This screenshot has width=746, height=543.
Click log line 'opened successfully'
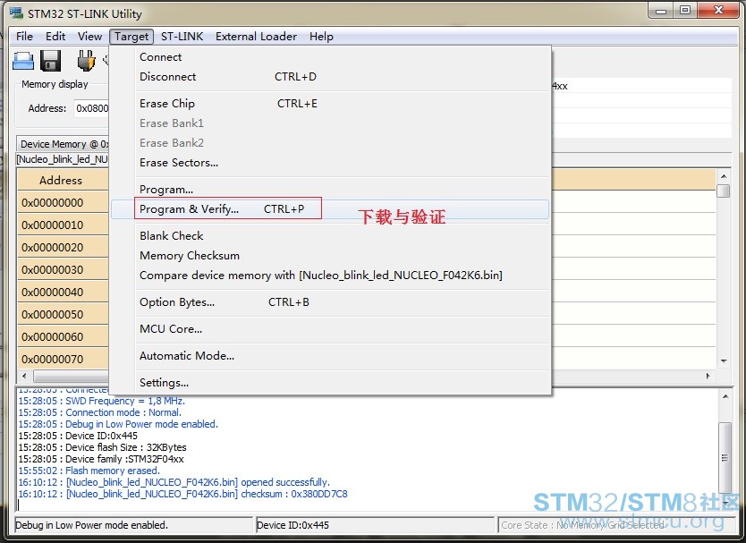pyautogui.click(x=174, y=482)
